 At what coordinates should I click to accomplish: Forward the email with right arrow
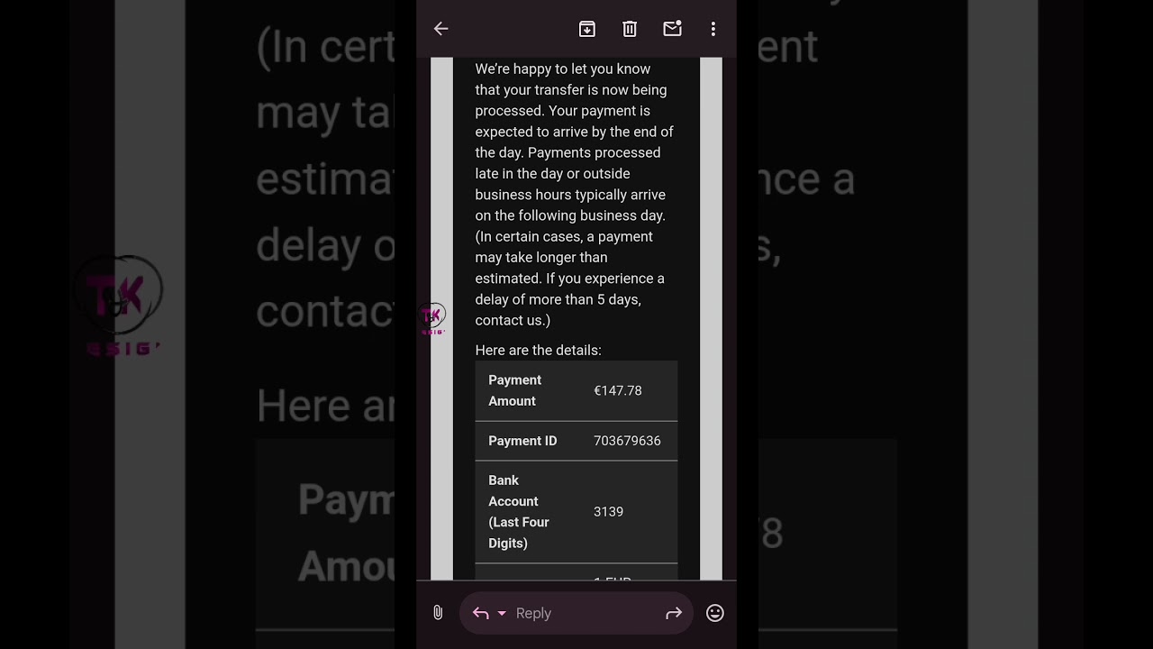(x=674, y=613)
